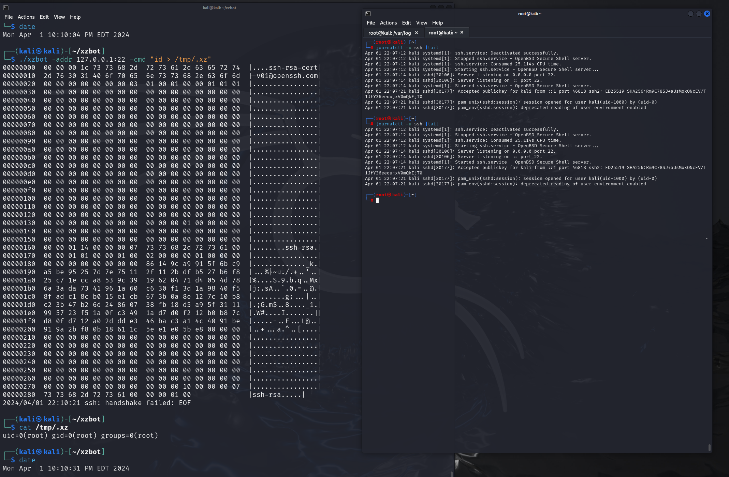Click 'Mon Apr 1 10:10:31 PM EDT 2024' output
729x477 pixels.
pyautogui.click(x=66, y=468)
